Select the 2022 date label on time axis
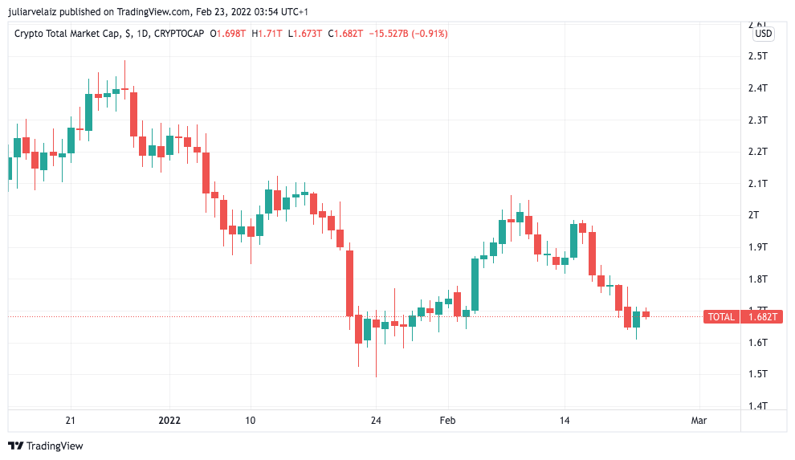Screen dimensions: 795x460 169,421
